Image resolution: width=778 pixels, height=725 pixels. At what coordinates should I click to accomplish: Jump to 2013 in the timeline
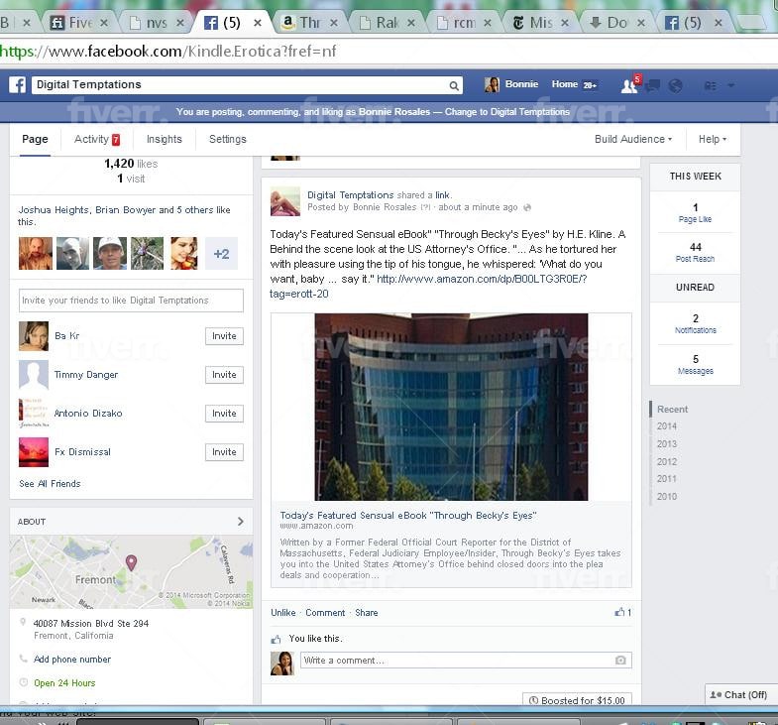[x=666, y=444]
